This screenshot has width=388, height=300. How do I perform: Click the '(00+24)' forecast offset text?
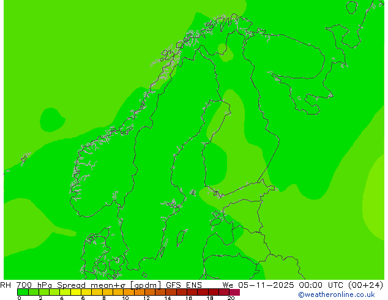pos(365,285)
